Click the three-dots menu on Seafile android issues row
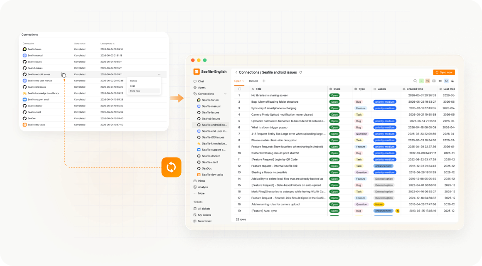 (x=159, y=74)
